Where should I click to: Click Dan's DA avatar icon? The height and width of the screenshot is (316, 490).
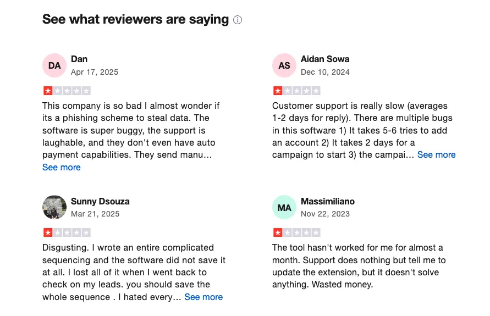[x=54, y=65]
